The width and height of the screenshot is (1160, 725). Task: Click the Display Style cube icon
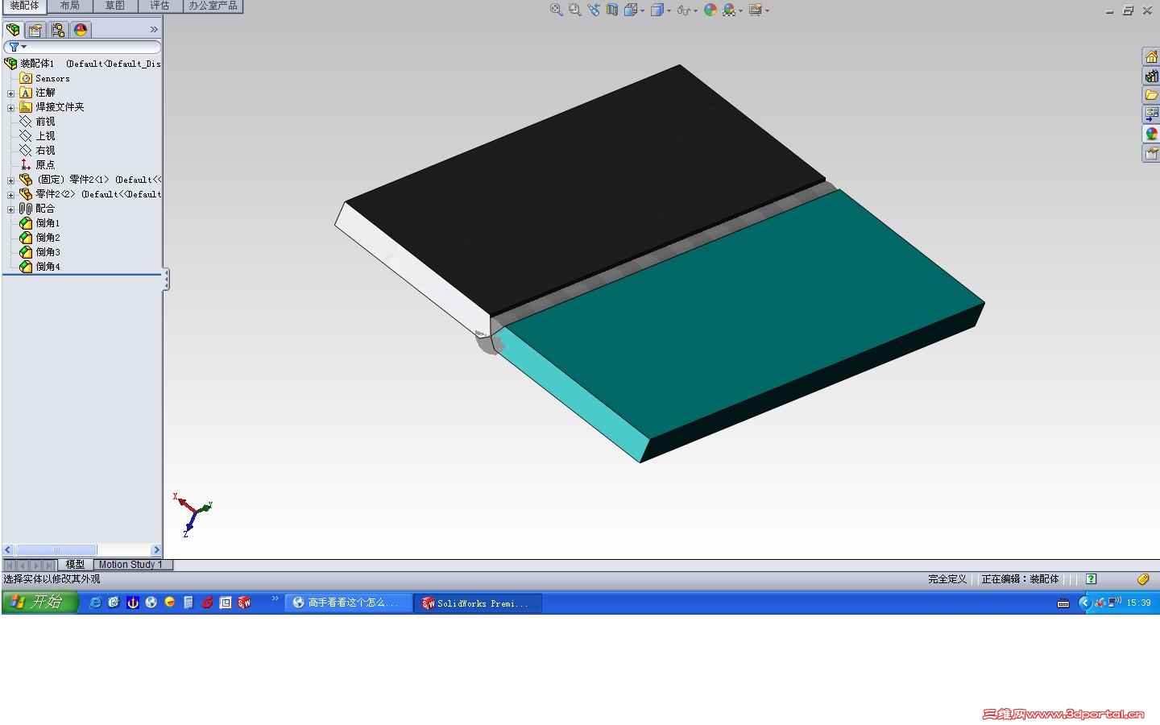pyautogui.click(x=657, y=10)
